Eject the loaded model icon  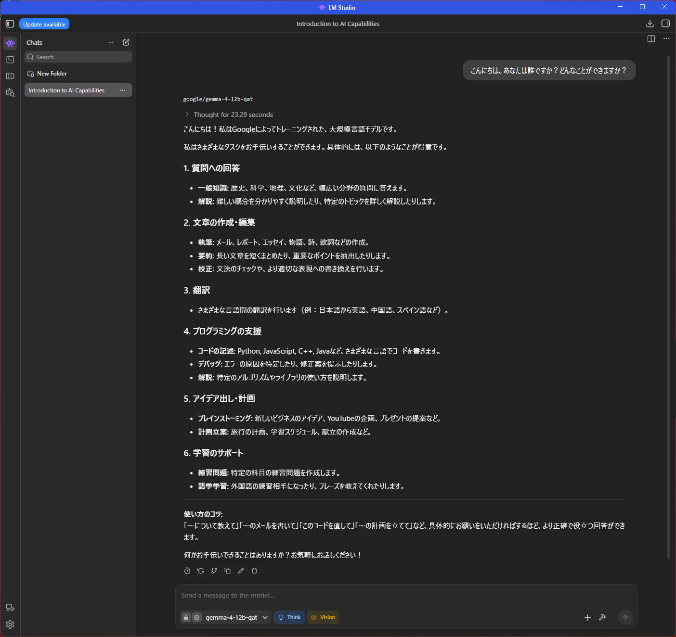(x=186, y=617)
